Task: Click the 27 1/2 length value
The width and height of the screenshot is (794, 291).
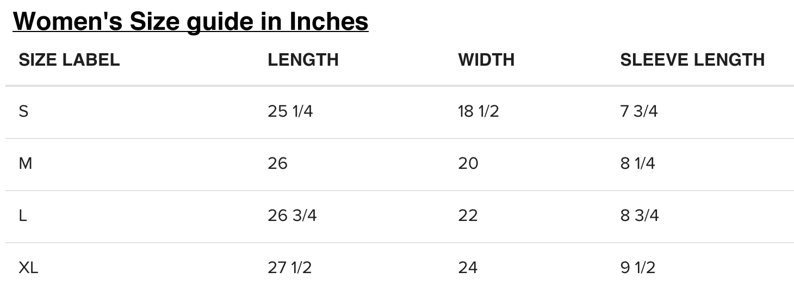Action: click(290, 268)
